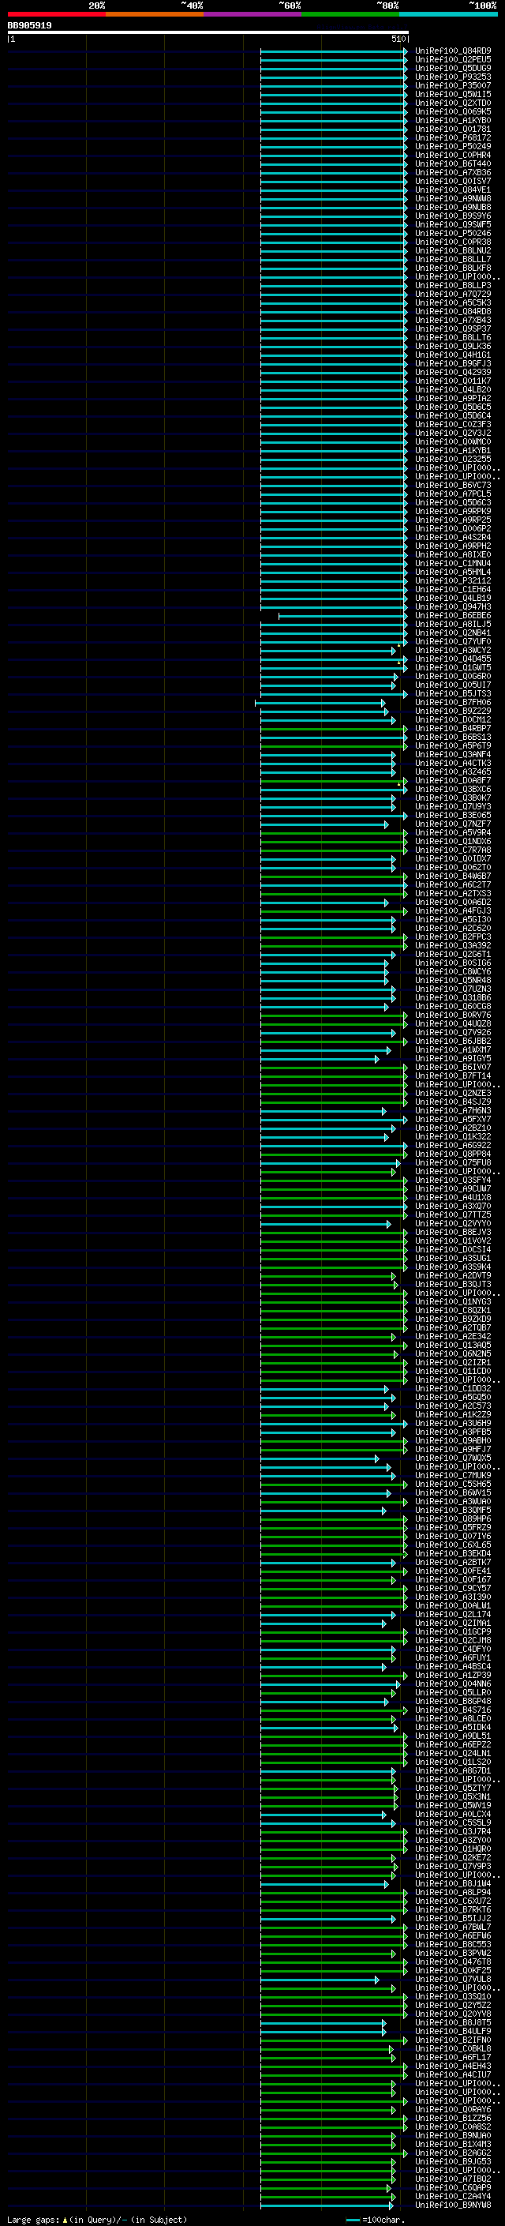
Task: Click the UniRef100_P50249 label
Action: (x=452, y=146)
